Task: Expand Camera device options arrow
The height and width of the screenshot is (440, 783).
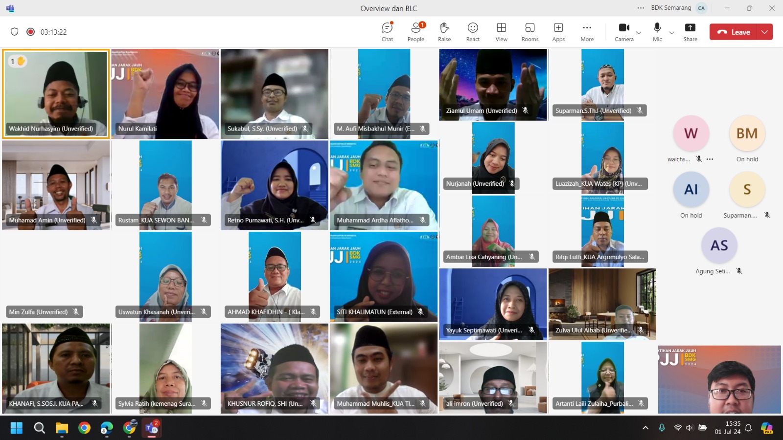Action: click(638, 33)
